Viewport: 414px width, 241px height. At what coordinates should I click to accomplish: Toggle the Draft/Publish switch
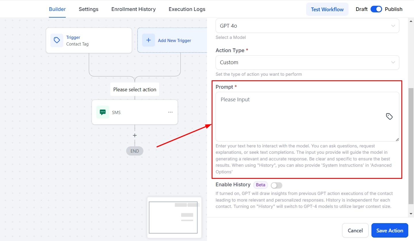pos(376,9)
